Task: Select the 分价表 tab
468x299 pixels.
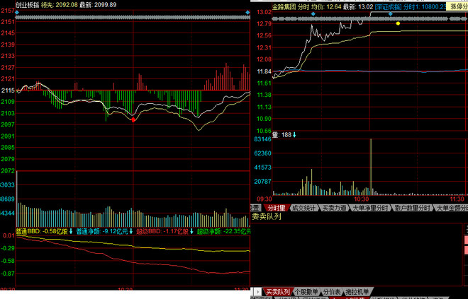Action: pos(332,291)
